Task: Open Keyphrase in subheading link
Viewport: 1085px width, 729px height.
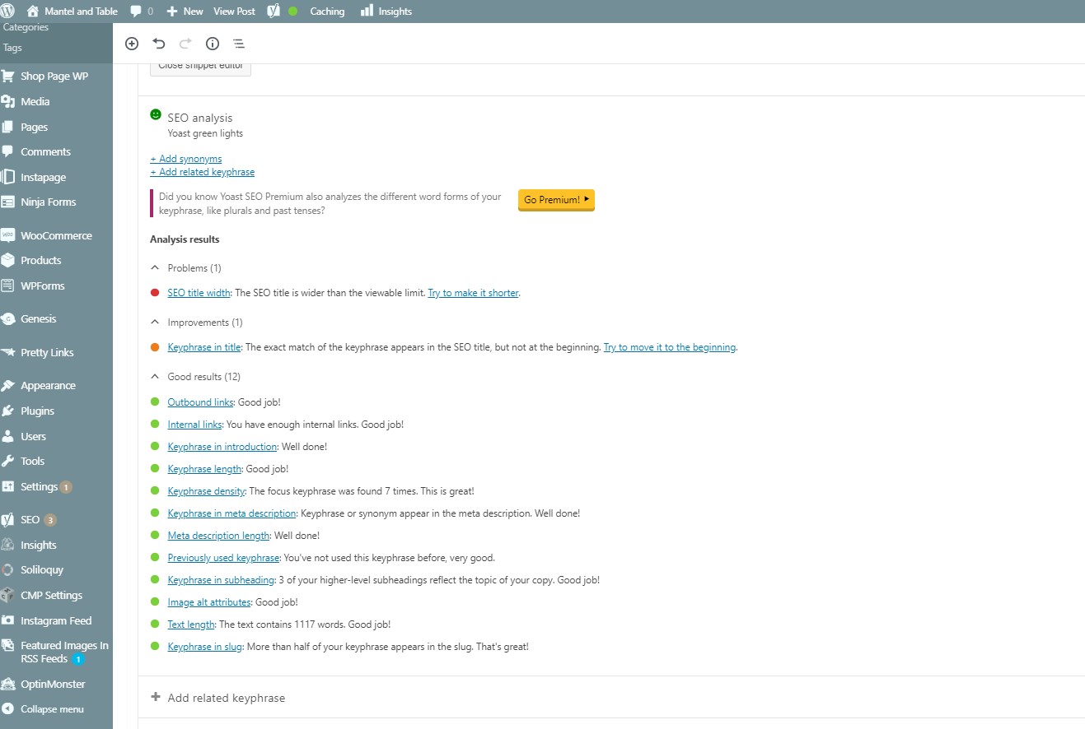Action: point(221,580)
